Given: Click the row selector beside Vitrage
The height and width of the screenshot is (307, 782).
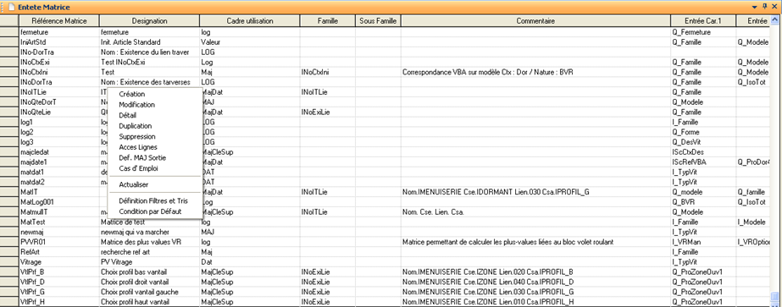Looking at the screenshot, I should click(9, 261).
